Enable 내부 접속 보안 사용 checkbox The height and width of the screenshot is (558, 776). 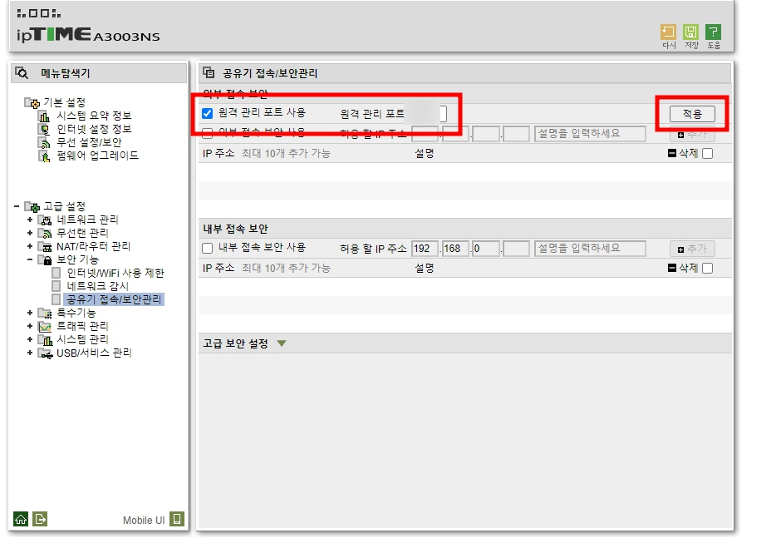click(x=208, y=249)
